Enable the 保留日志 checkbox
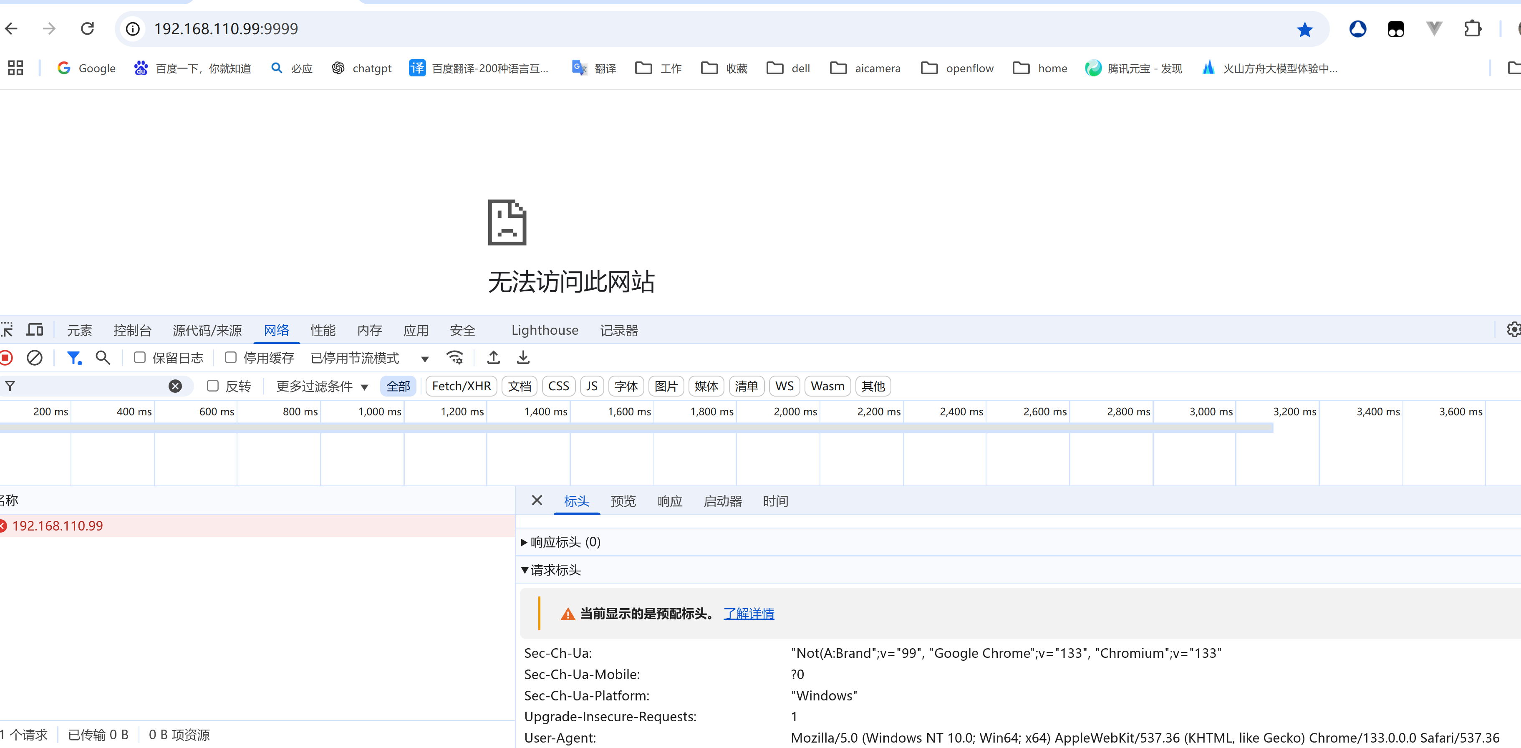The height and width of the screenshot is (748, 1521). [x=139, y=357]
